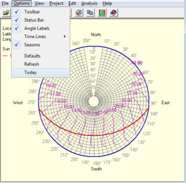This screenshot has height=183, width=186.
Task: Click the 350° azimuth label
Action: pos(87,41)
